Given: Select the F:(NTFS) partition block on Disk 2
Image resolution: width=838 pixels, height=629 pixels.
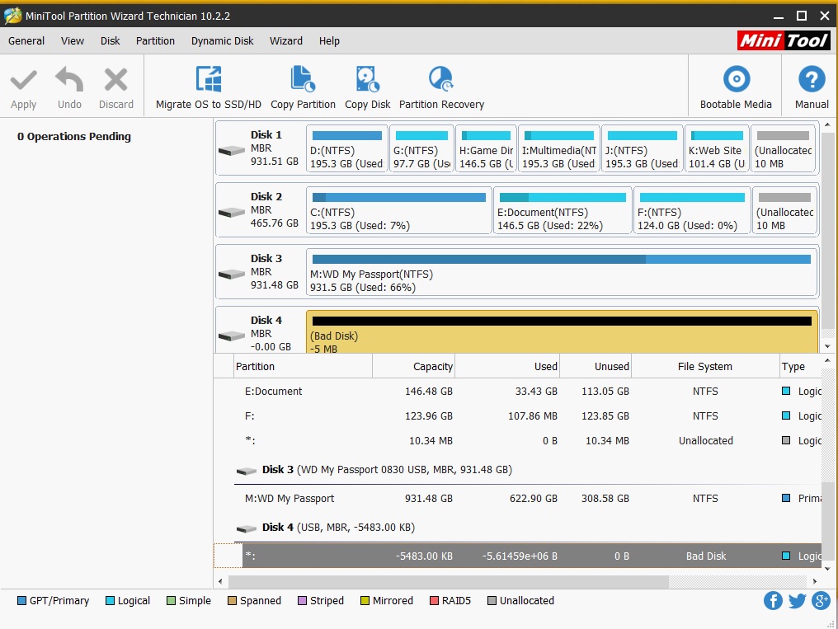Looking at the screenshot, I should click(x=692, y=210).
